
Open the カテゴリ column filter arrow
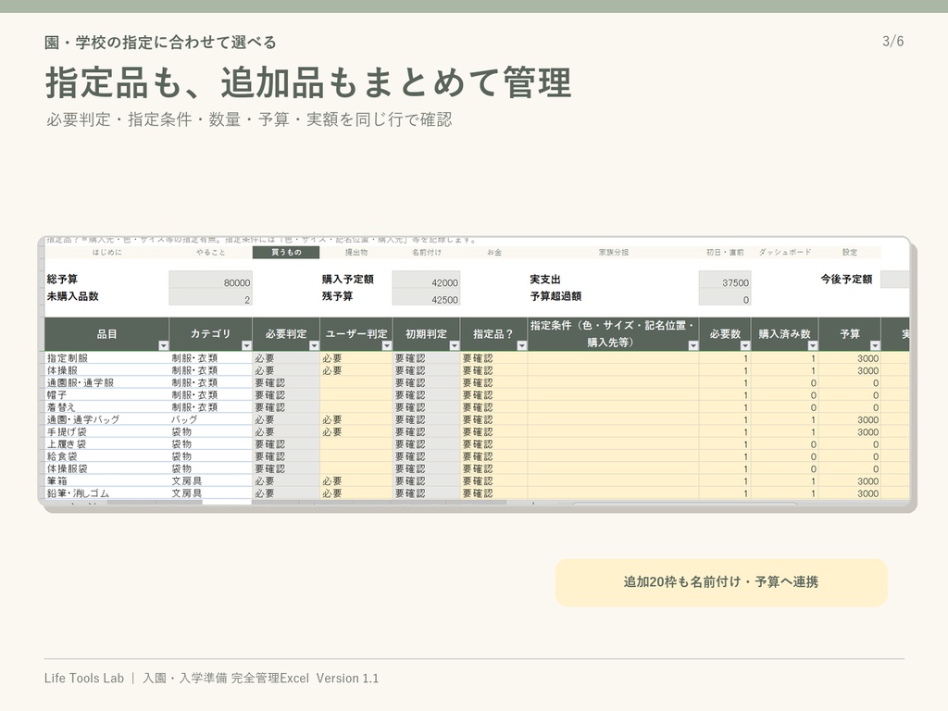click(246, 345)
